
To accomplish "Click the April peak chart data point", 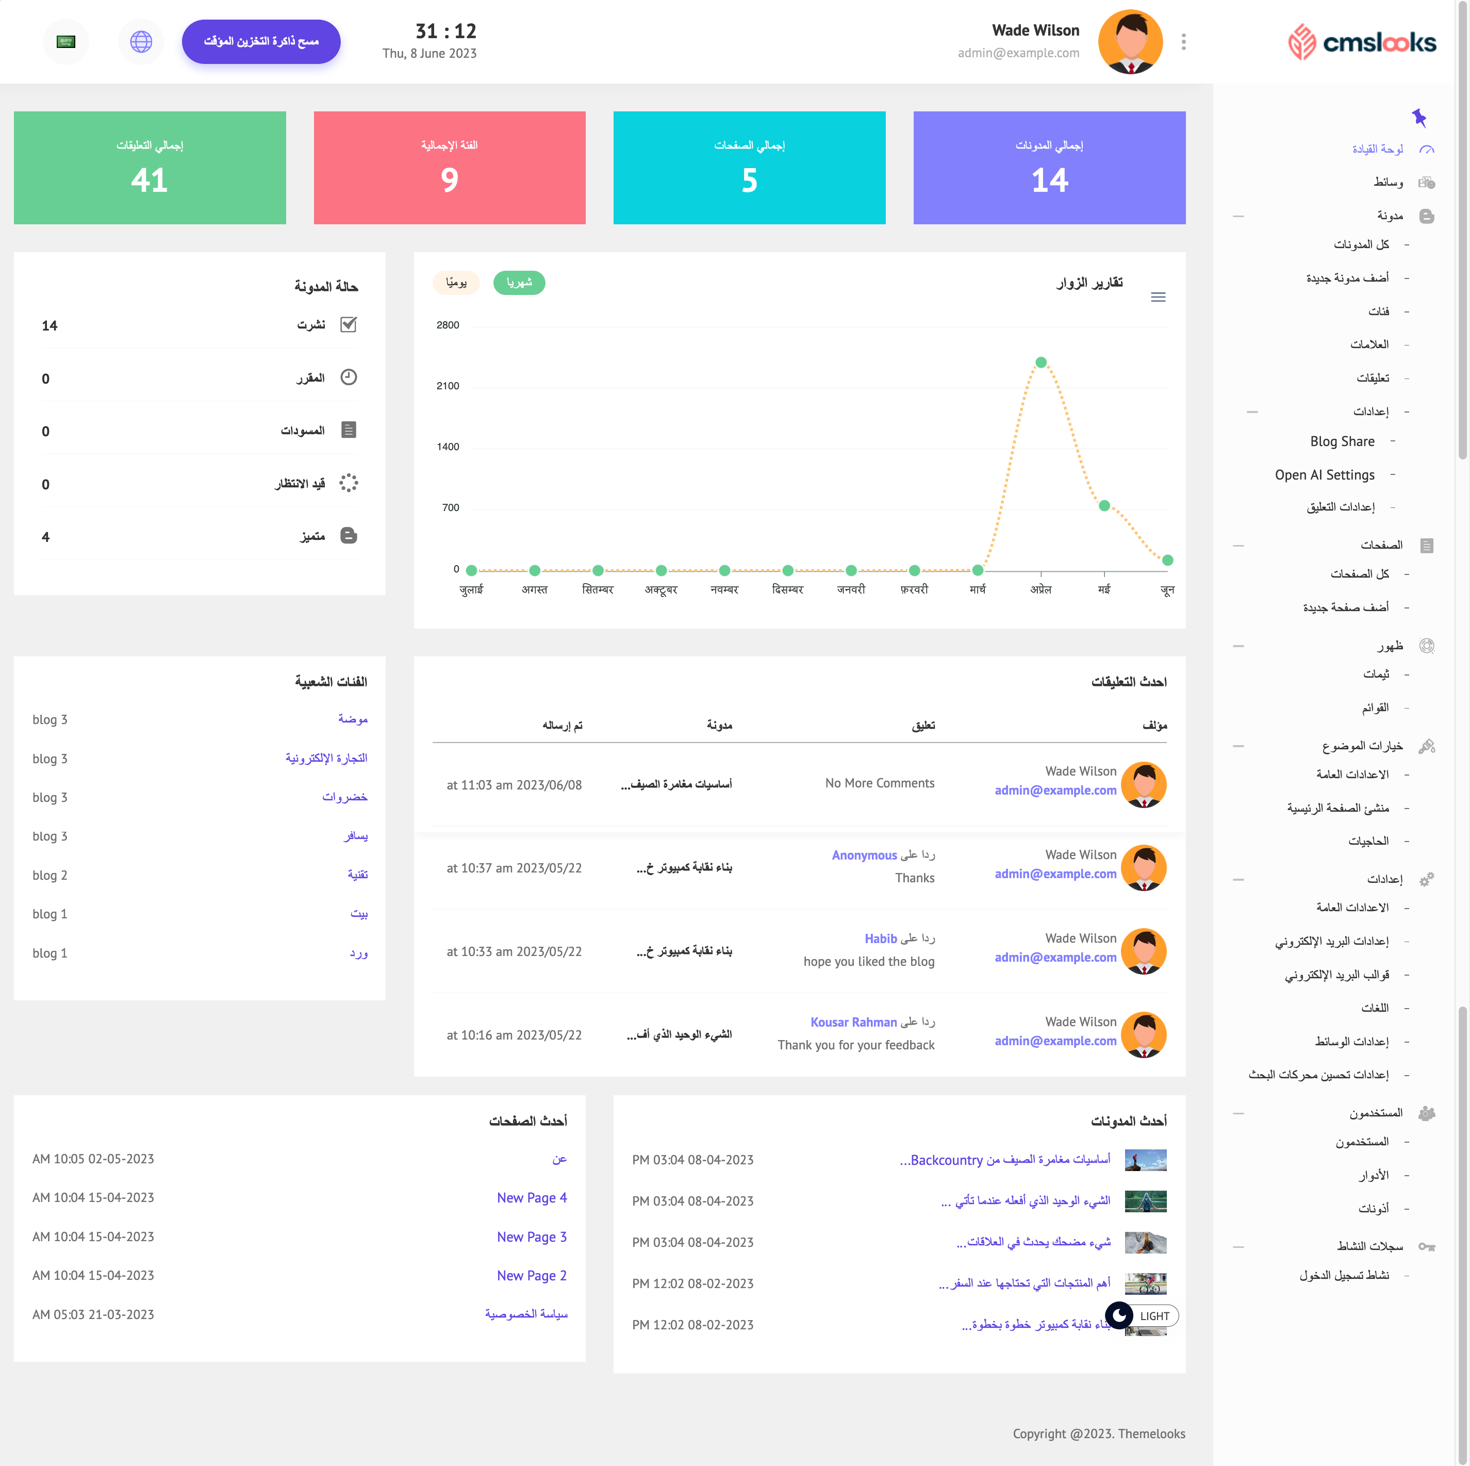I will [x=1041, y=362].
